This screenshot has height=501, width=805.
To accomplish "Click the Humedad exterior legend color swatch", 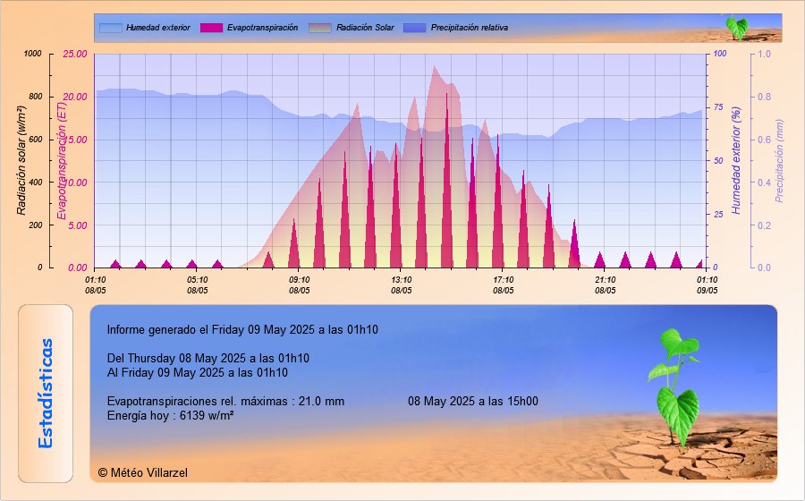I will coord(110,28).
